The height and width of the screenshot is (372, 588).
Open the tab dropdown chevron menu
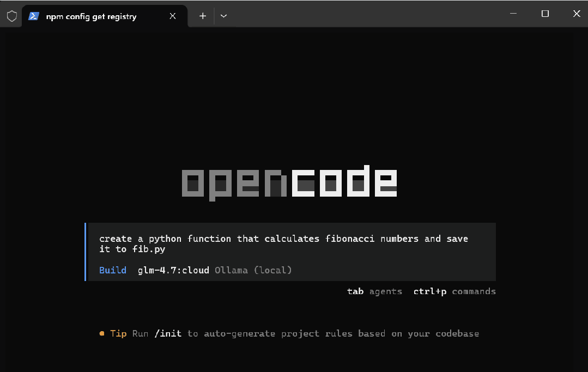tap(223, 16)
